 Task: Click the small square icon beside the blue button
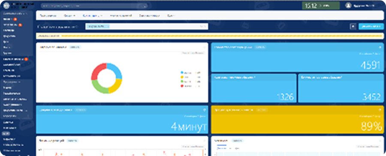tap(353, 26)
